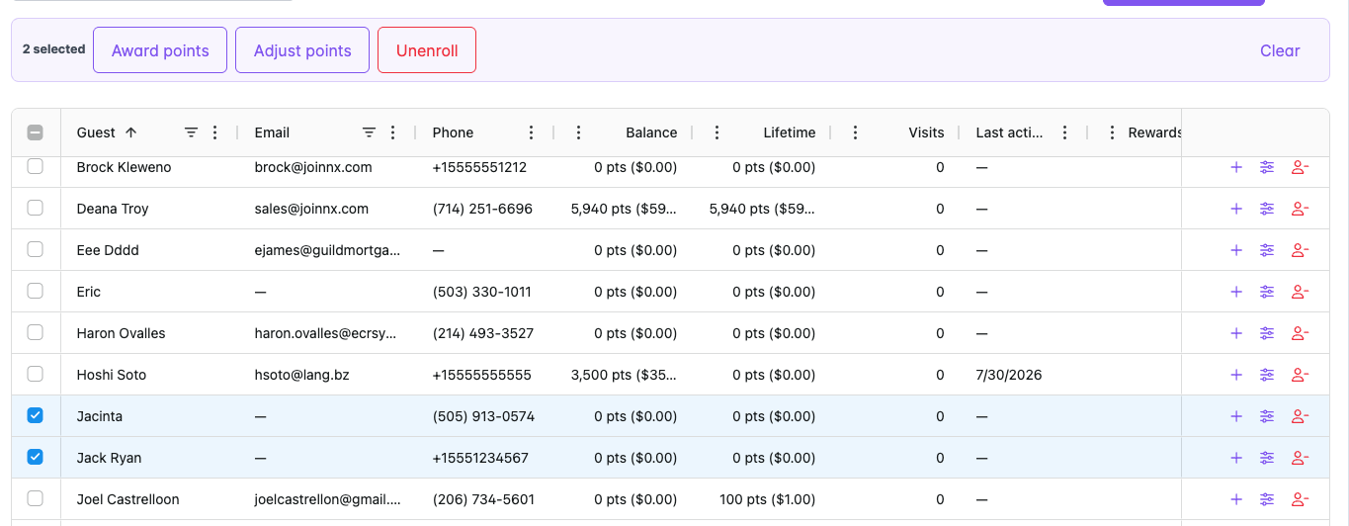Click unenroll icon in Brock Kleweno row

[x=1300, y=167]
